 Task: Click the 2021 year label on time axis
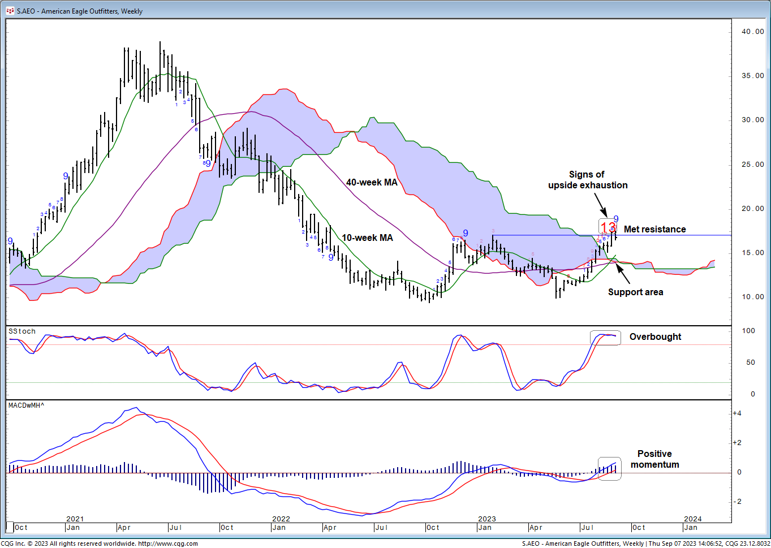click(x=75, y=519)
